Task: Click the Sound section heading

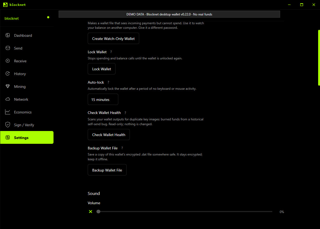Action: tap(94, 194)
